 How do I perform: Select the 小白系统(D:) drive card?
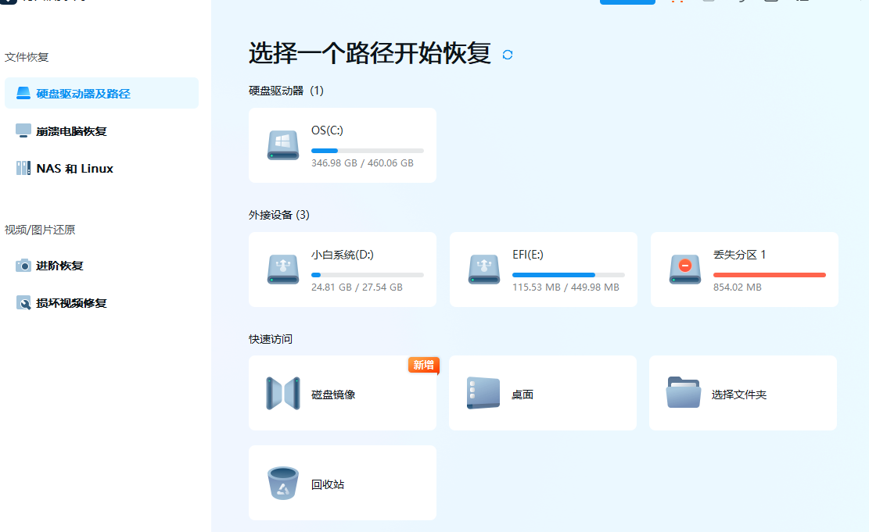point(342,269)
